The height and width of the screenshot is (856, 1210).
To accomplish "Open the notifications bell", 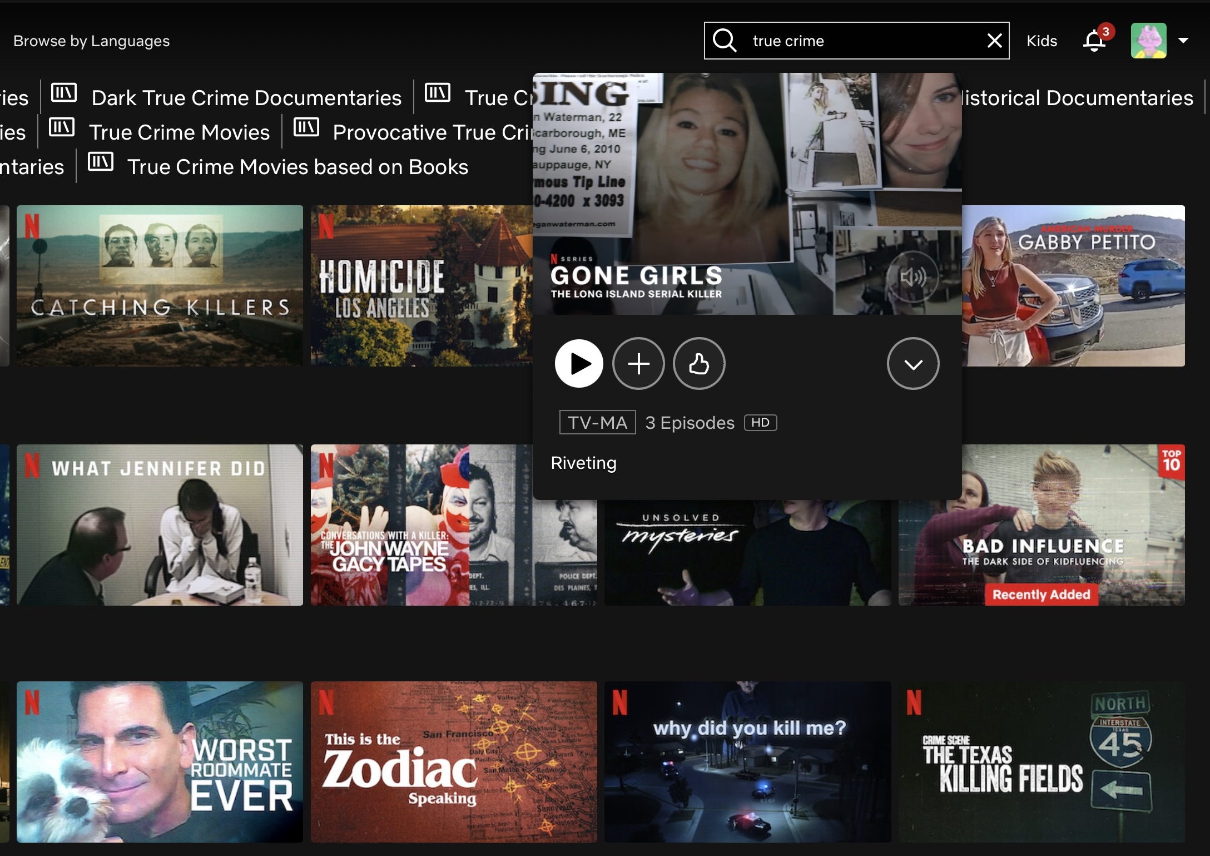I will coord(1094,41).
